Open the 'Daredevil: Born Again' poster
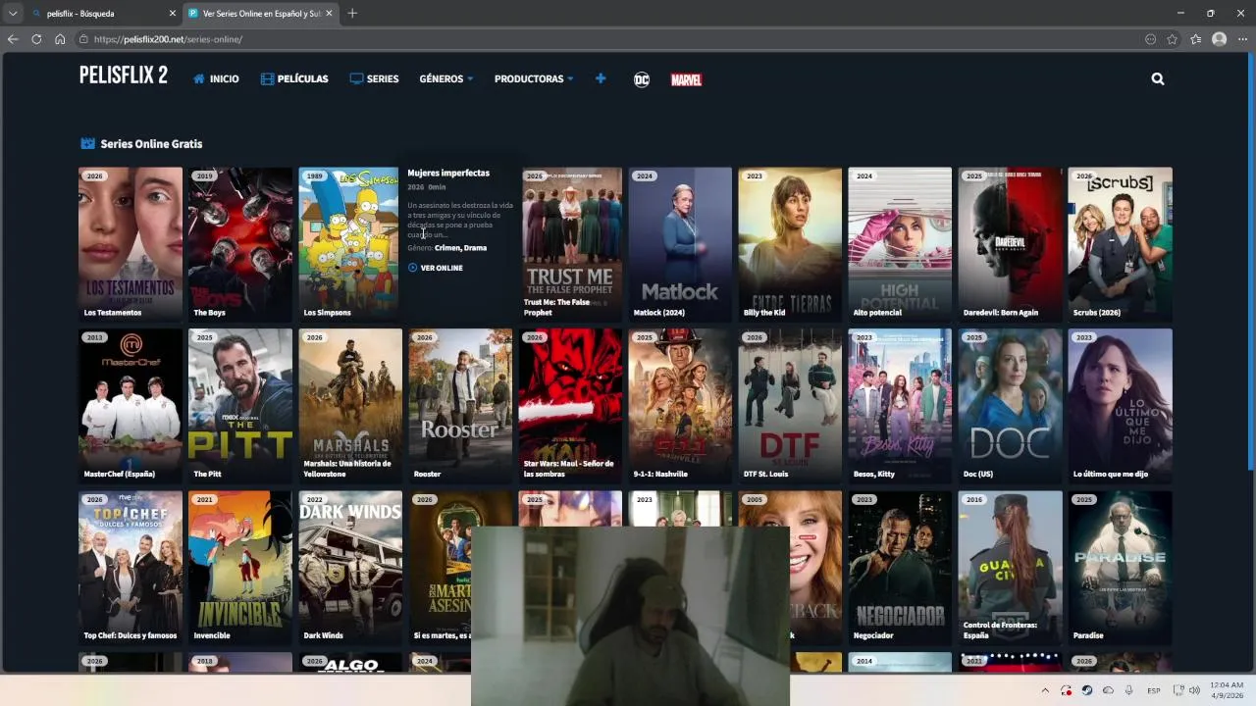This screenshot has height=706, width=1256. (x=1010, y=244)
